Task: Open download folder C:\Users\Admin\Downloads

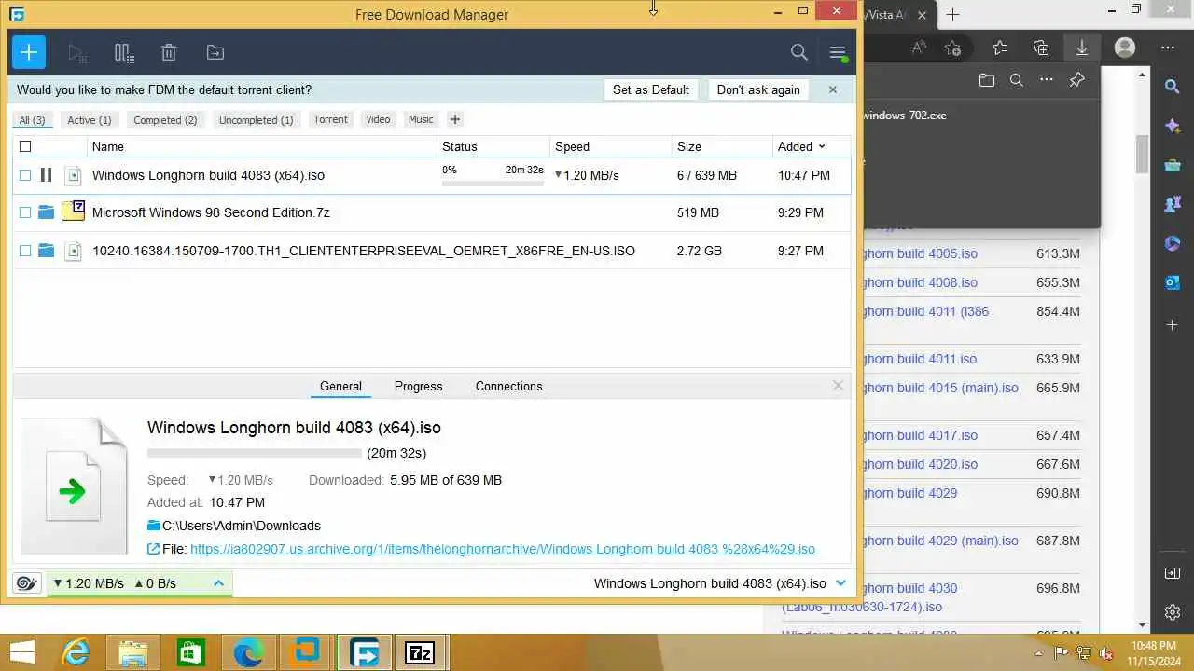Action: coord(234,526)
